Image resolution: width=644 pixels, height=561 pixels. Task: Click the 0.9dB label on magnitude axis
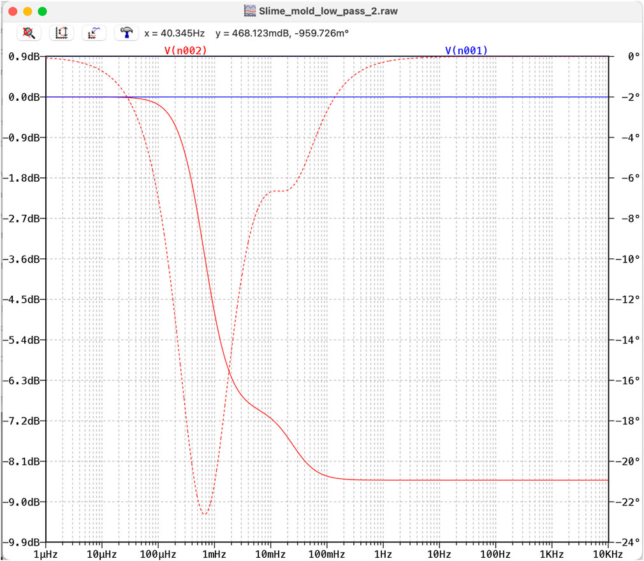(23, 57)
